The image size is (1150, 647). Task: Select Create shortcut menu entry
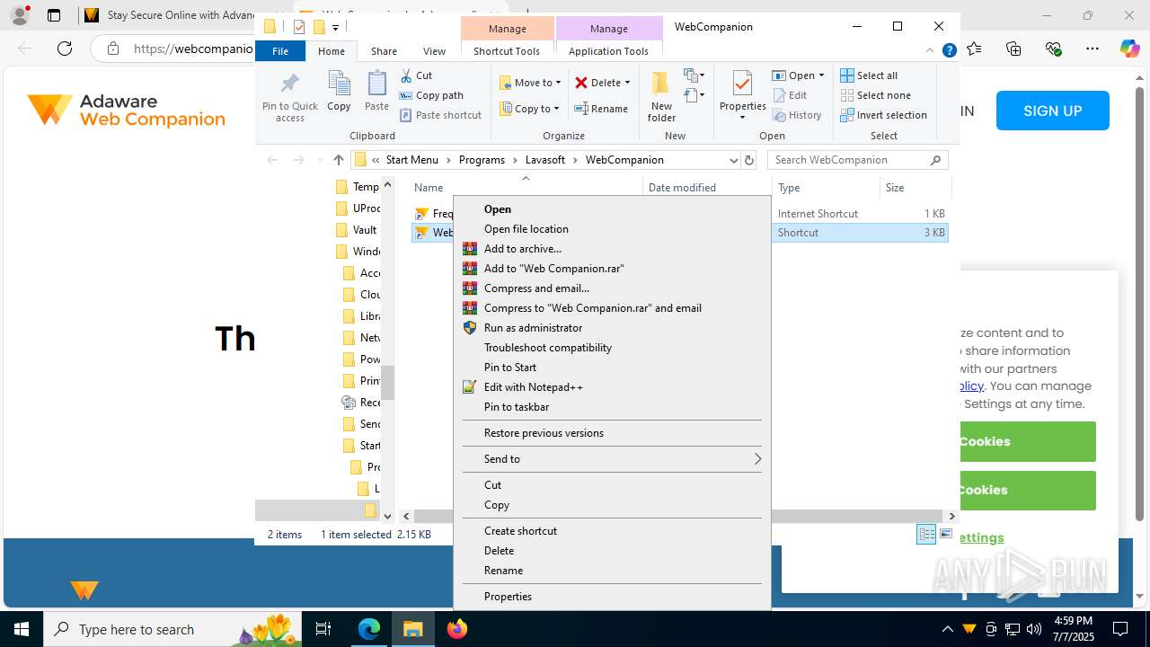[612, 531]
